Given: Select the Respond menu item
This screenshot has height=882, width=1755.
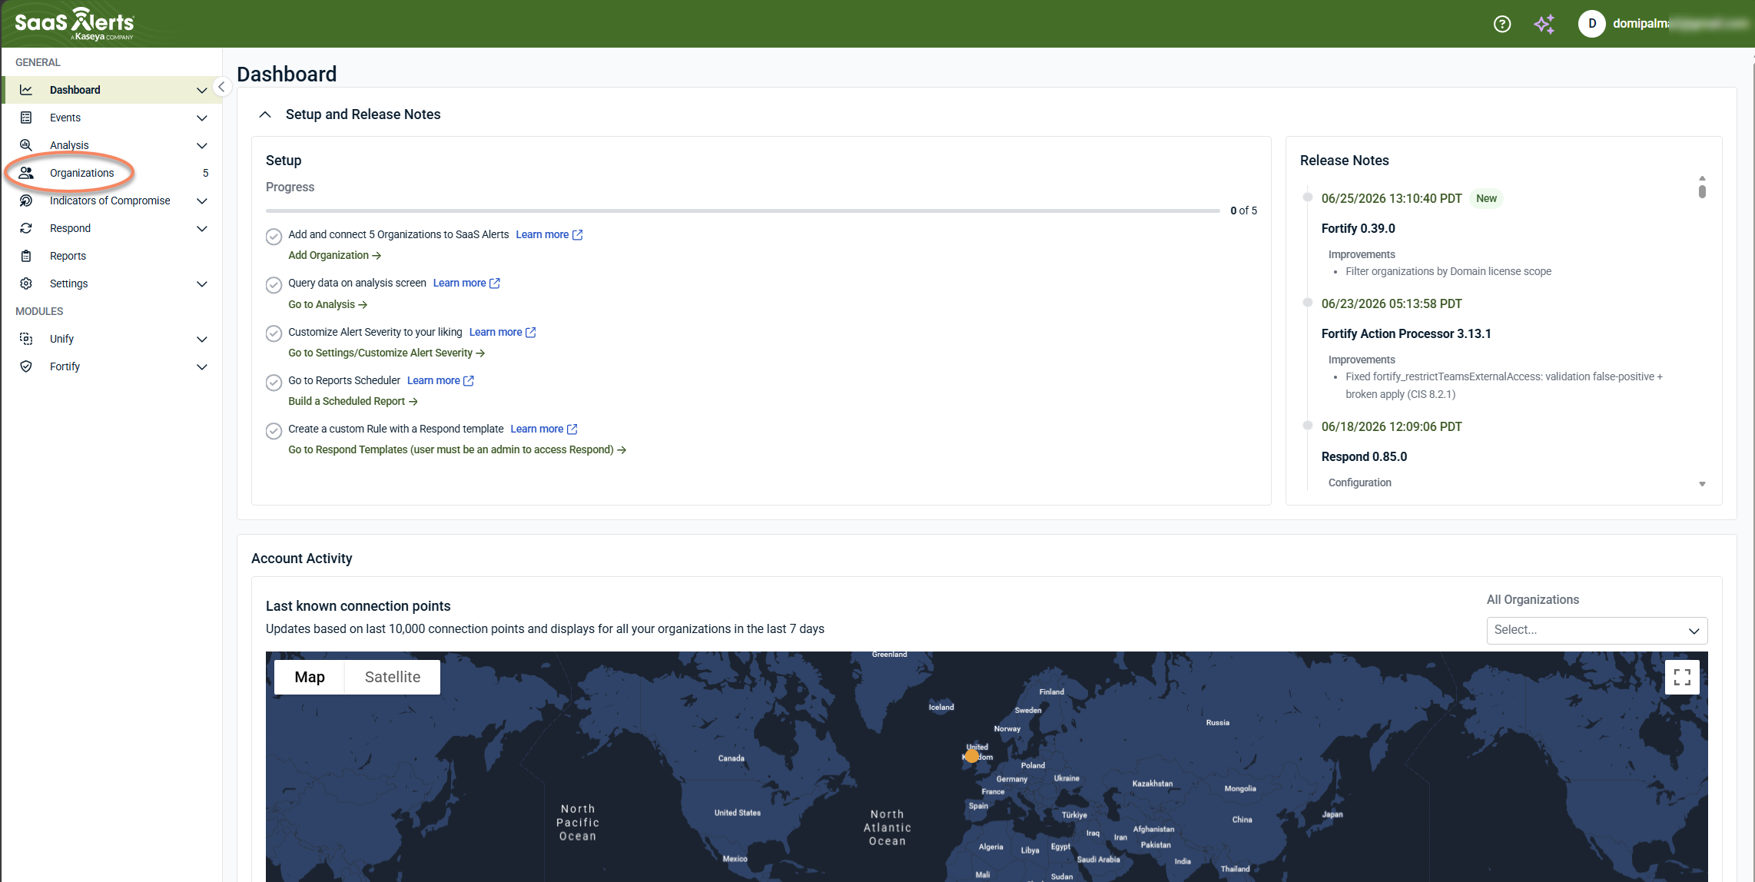Looking at the screenshot, I should [111, 228].
